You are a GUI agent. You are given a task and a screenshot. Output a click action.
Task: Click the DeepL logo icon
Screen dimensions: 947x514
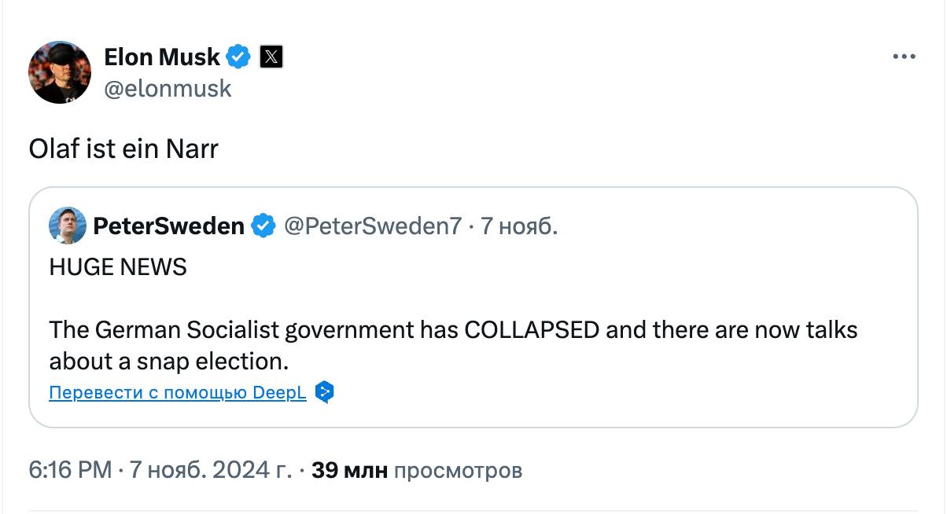coord(324,392)
